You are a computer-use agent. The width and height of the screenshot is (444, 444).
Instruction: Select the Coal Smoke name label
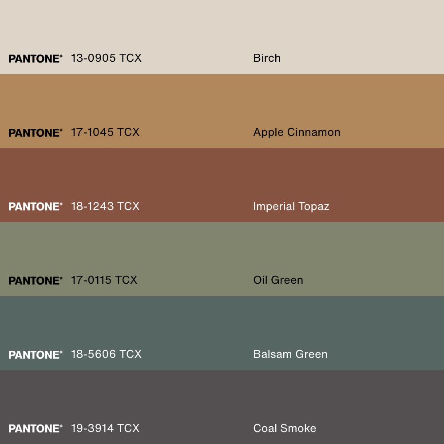[x=285, y=428]
